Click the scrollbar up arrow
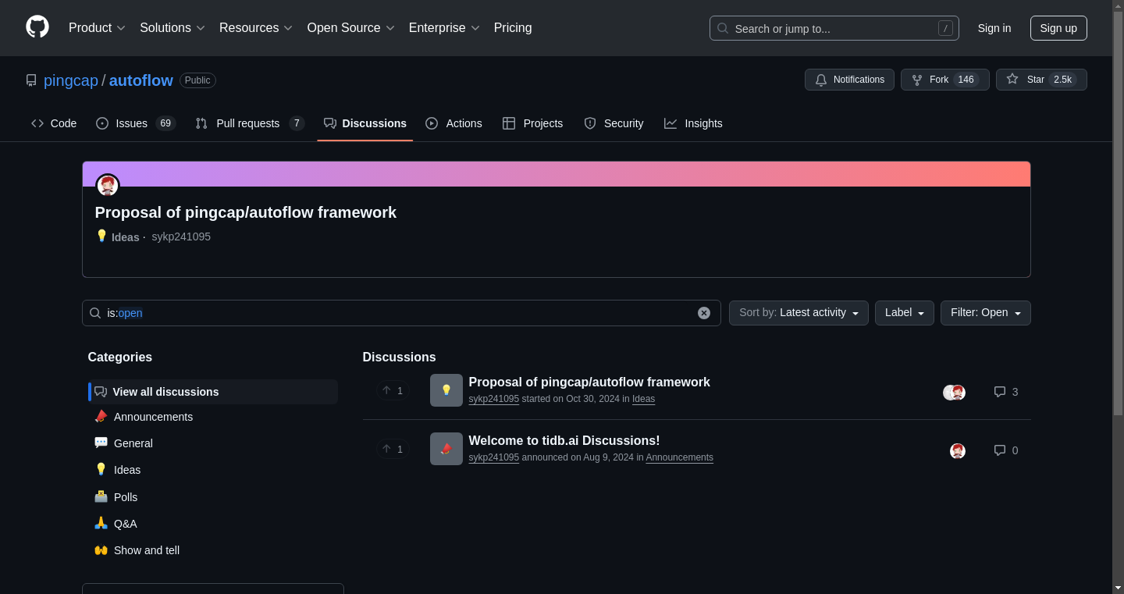The image size is (1124, 594). click(x=1118, y=6)
